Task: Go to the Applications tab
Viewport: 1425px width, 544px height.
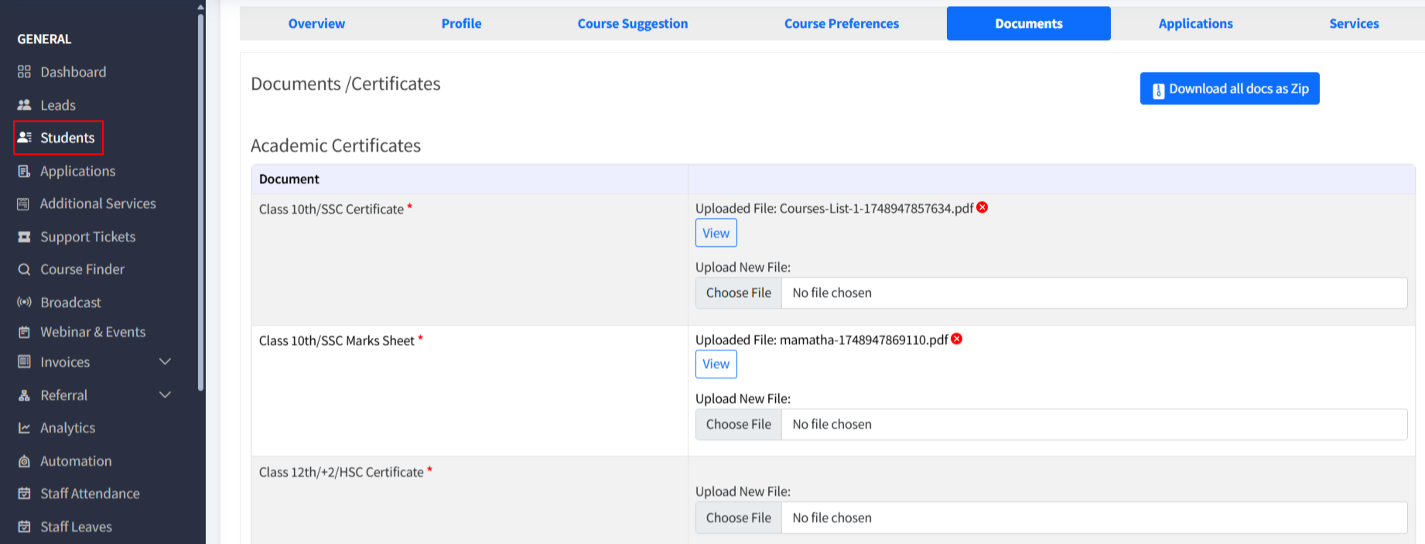Action: point(1195,23)
